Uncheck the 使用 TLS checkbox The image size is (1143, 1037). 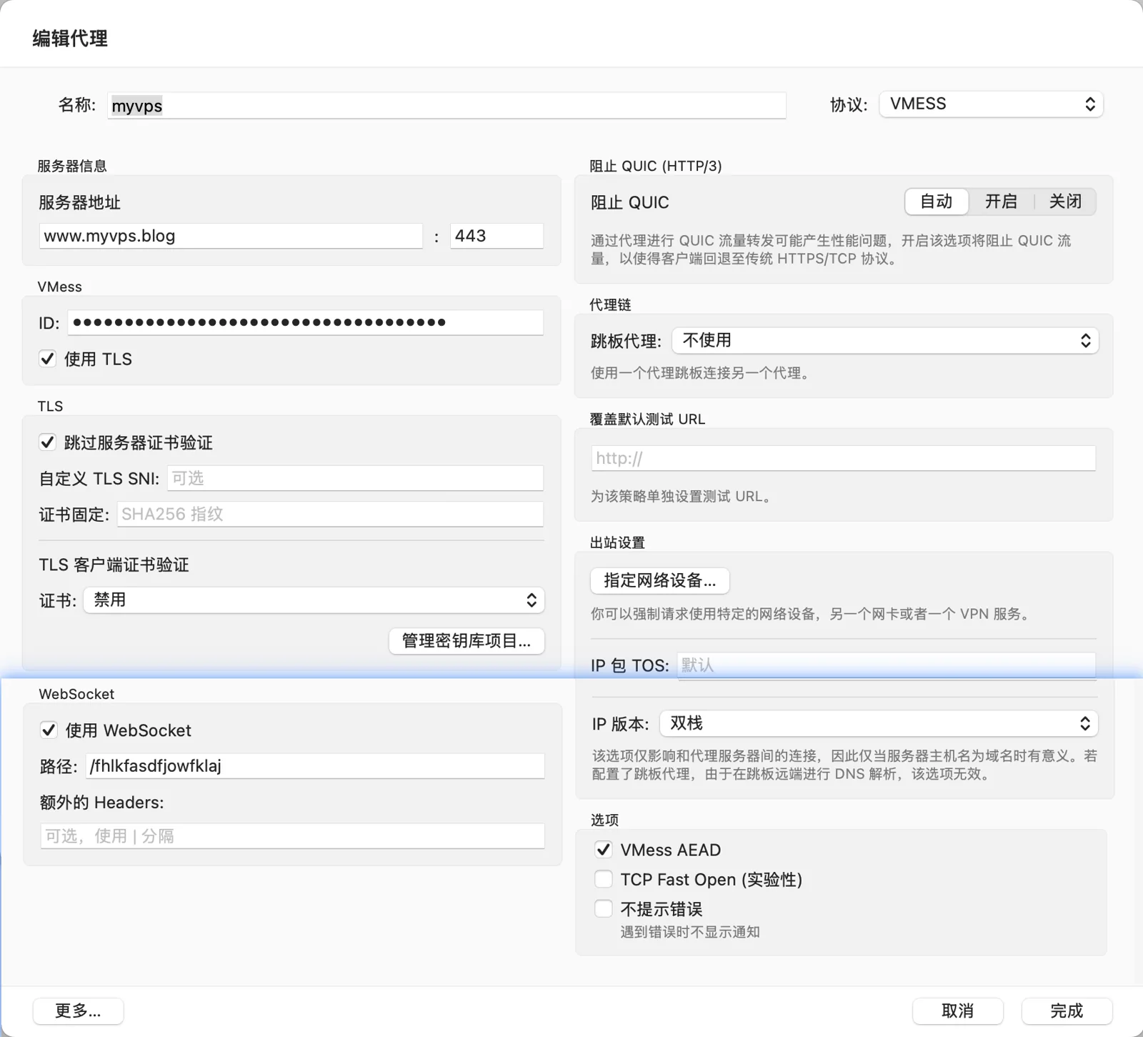(x=48, y=359)
